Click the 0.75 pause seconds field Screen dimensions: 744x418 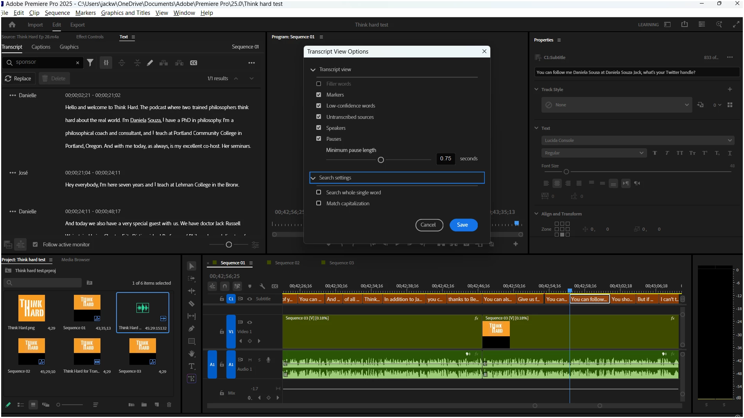coord(445,158)
